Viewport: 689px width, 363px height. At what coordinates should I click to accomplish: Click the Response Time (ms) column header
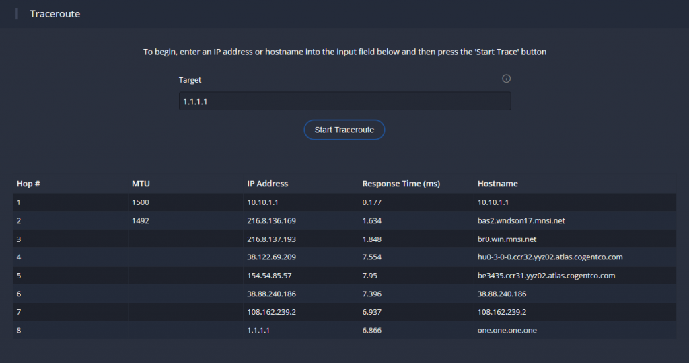pos(401,184)
